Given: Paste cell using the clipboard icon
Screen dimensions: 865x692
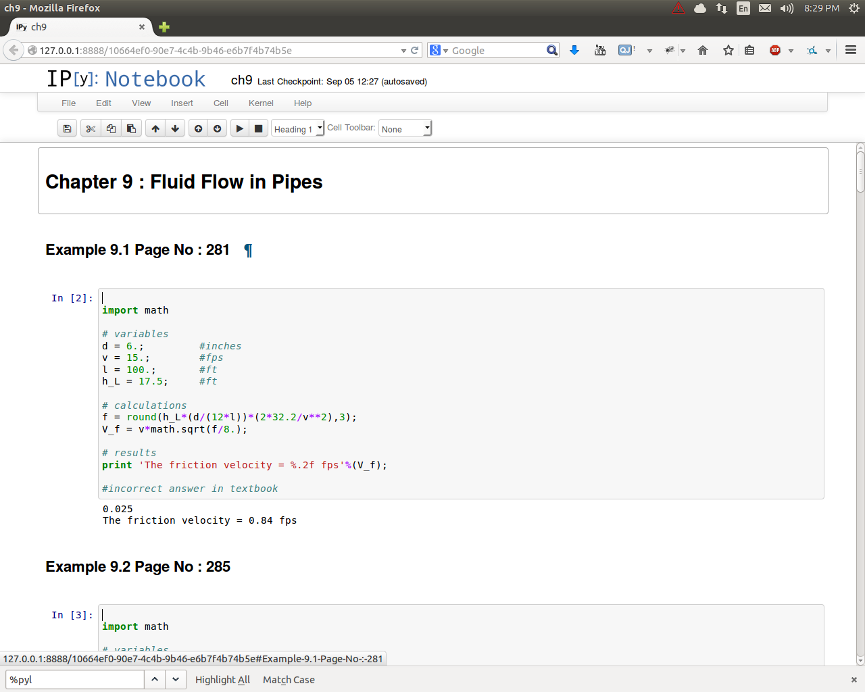Looking at the screenshot, I should click(131, 128).
